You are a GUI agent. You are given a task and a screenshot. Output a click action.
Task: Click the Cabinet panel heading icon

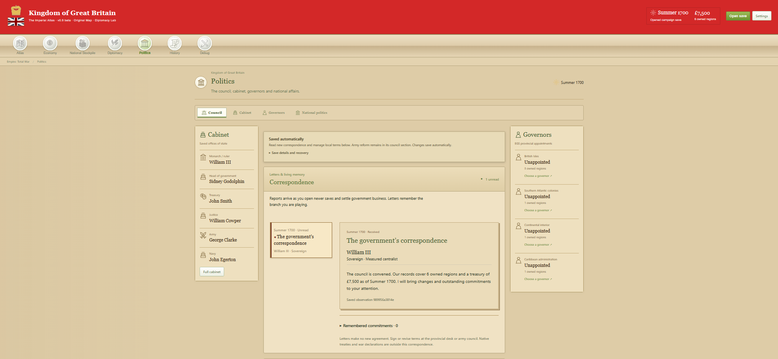pos(203,135)
